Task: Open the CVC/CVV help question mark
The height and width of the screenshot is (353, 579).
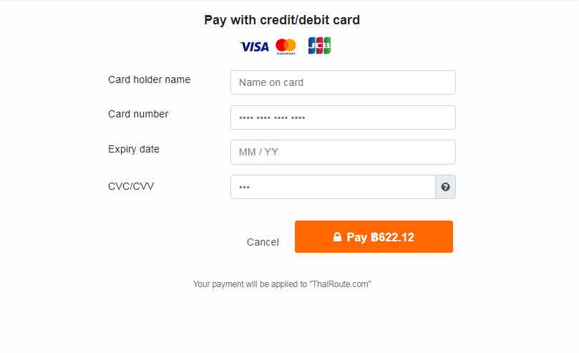Action: [445, 187]
